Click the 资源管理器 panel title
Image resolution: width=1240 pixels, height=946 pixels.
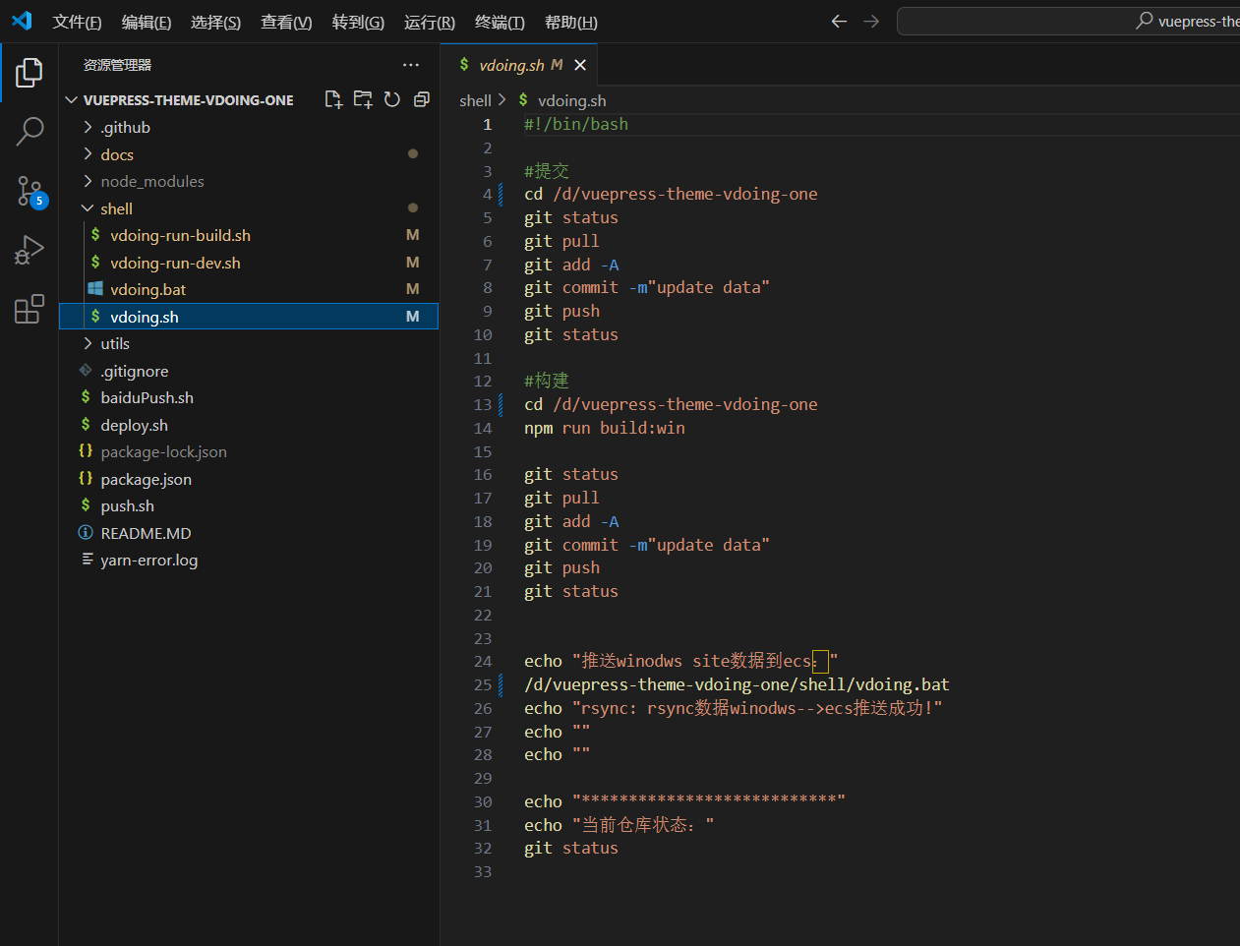[117, 65]
